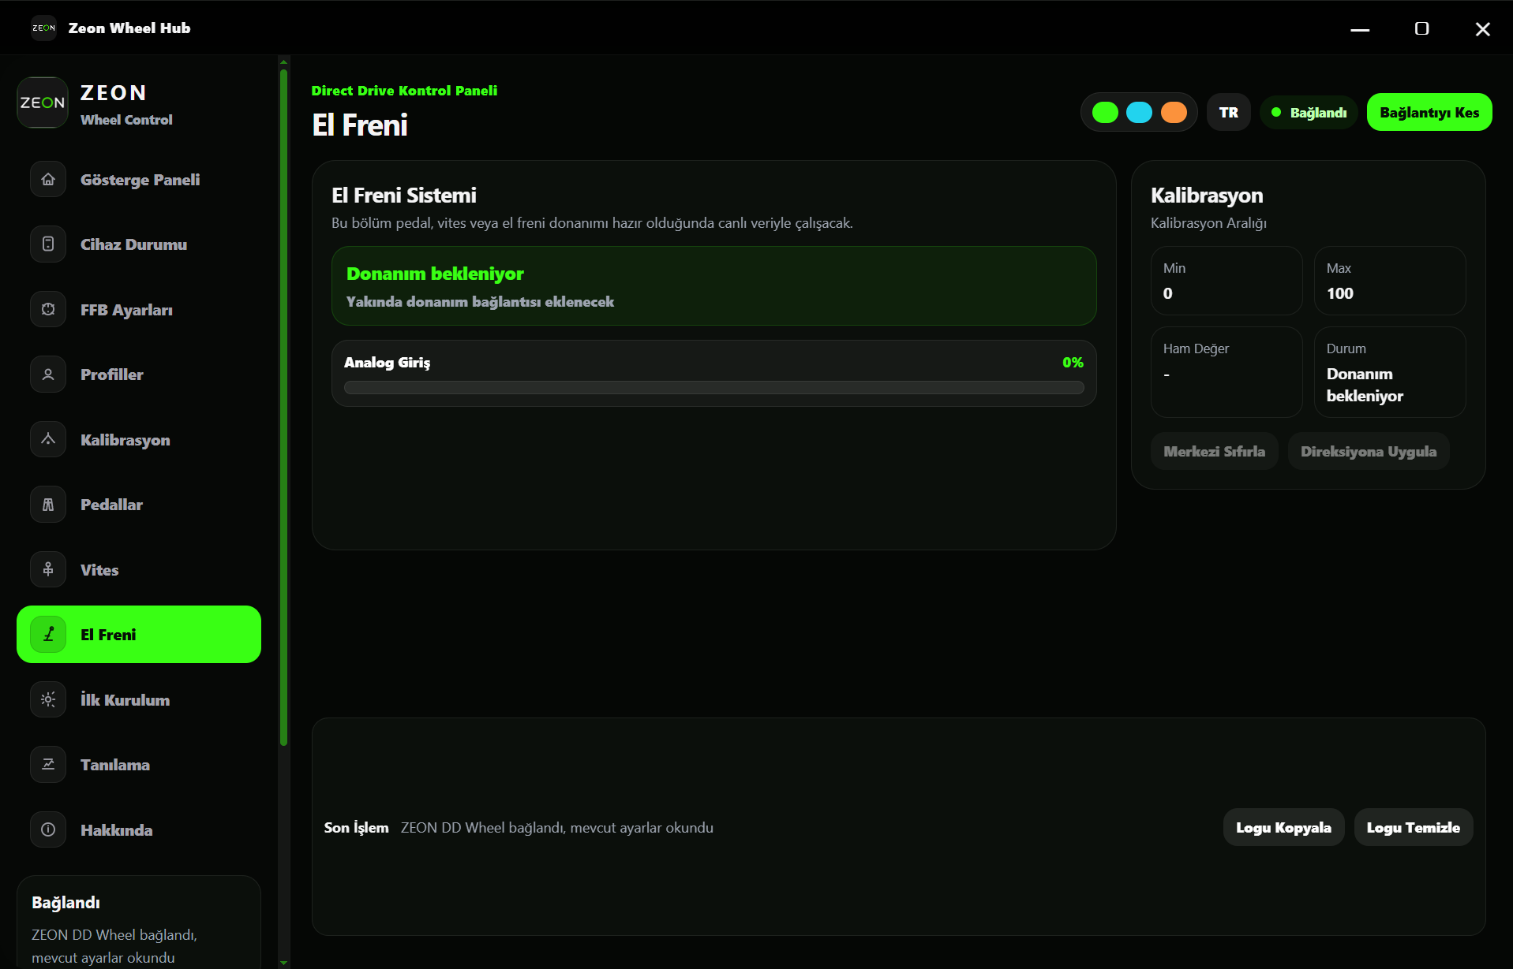
Task: Click the El Freni handbrake icon
Action: click(x=48, y=635)
